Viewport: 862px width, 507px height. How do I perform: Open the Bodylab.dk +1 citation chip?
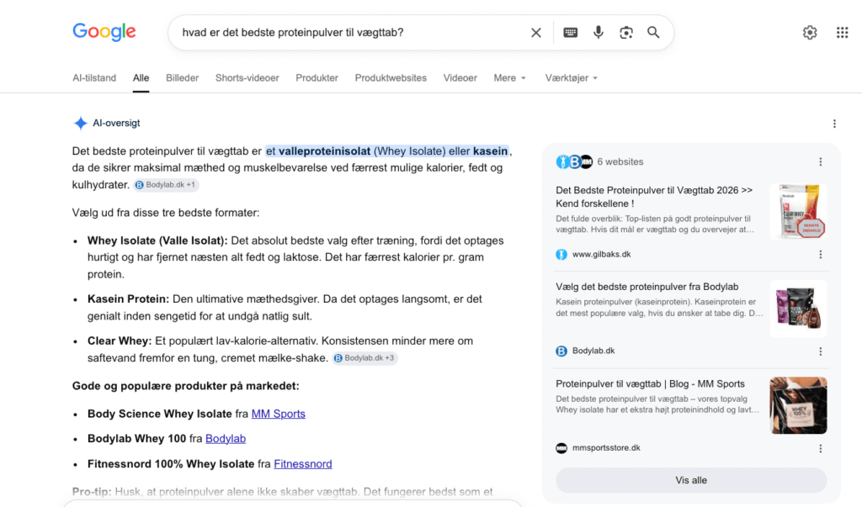166,185
